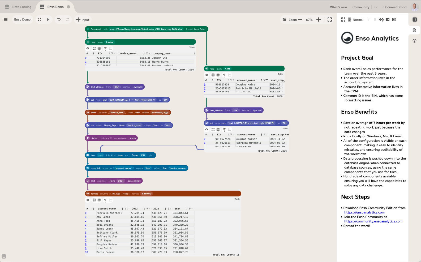Viewport: 421px width, 262px height.
Task: Click the redo arrow icon
Action: coord(67,20)
